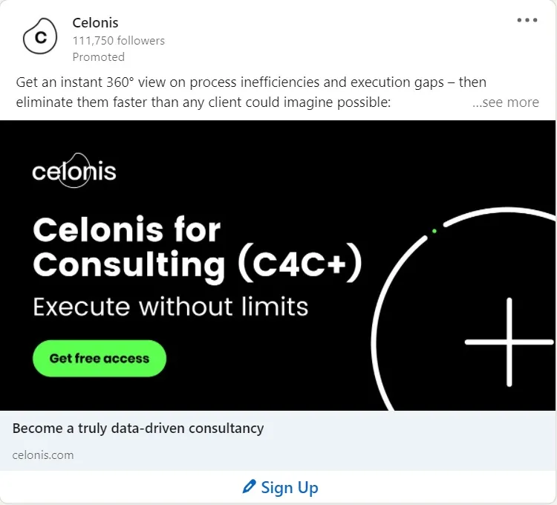Click the Promoted label
This screenshot has width=557, height=505.
98,57
